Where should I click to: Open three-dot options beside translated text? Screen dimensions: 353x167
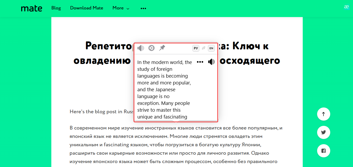200,62
